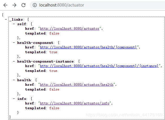Click the browser forward arrow
165x120 pixels.
coord(14,5)
